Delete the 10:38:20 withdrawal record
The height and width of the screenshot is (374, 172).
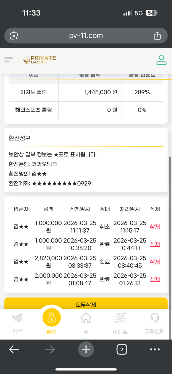pos(155,244)
